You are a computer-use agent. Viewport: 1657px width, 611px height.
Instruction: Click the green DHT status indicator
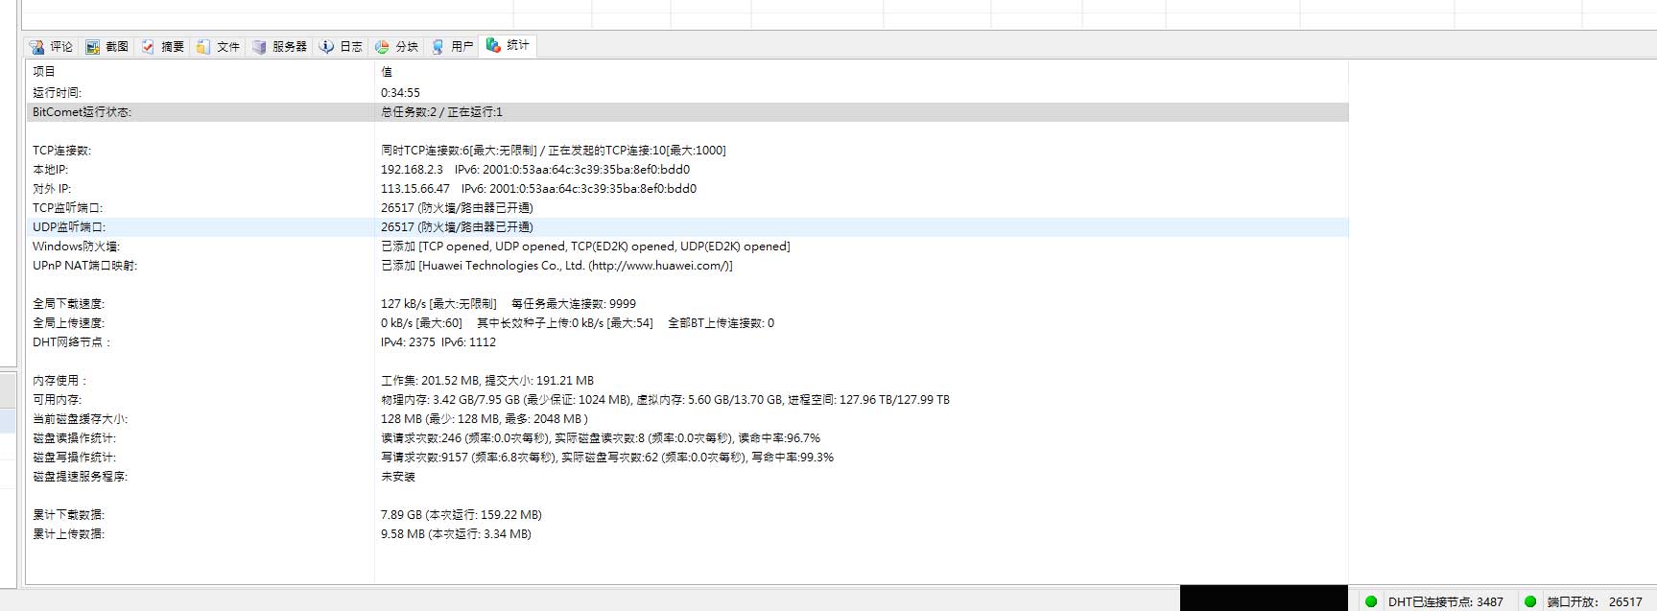pyautogui.click(x=1371, y=601)
